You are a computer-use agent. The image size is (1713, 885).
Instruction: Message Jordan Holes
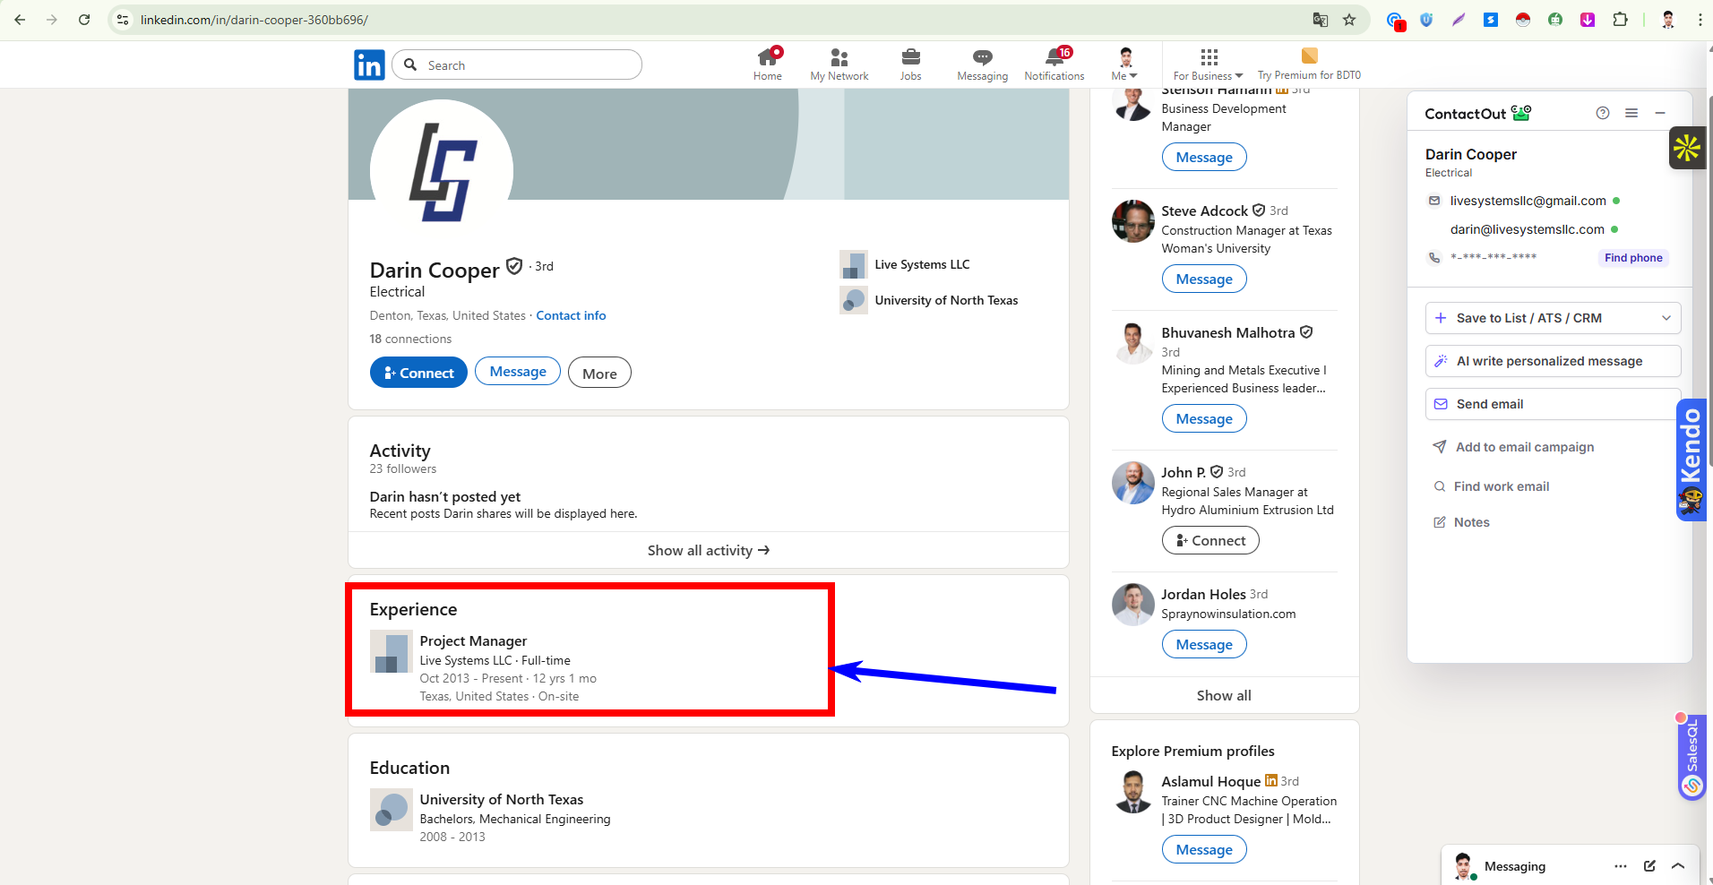point(1204,644)
